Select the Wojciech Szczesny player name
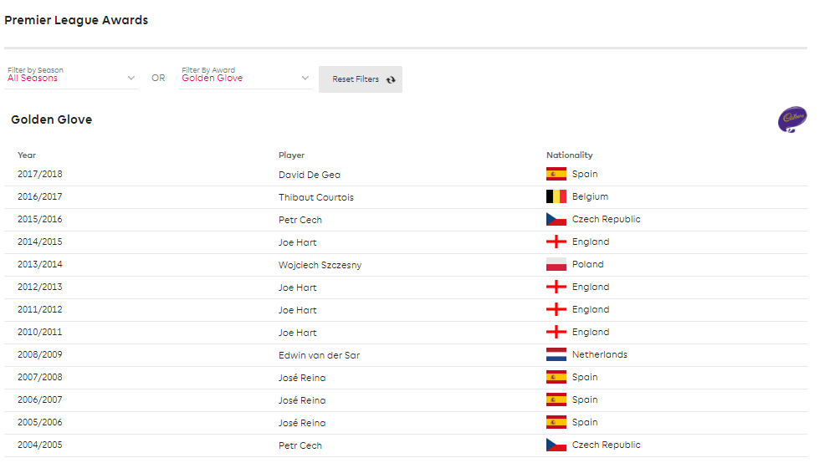Screen dimensions: 835x463 [x=320, y=265]
